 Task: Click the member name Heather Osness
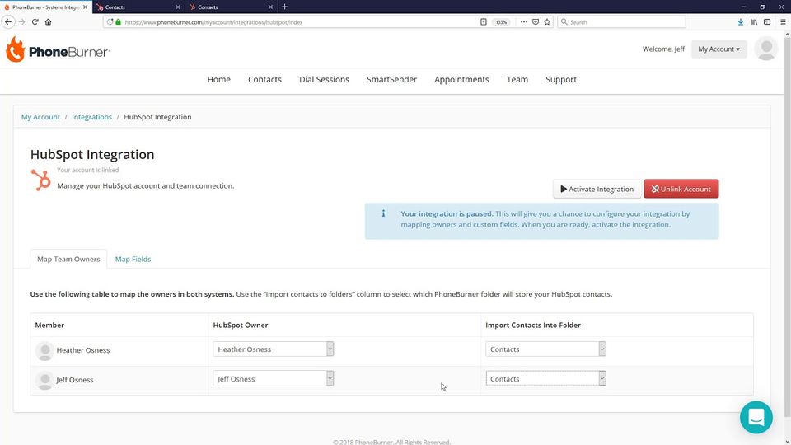82,350
